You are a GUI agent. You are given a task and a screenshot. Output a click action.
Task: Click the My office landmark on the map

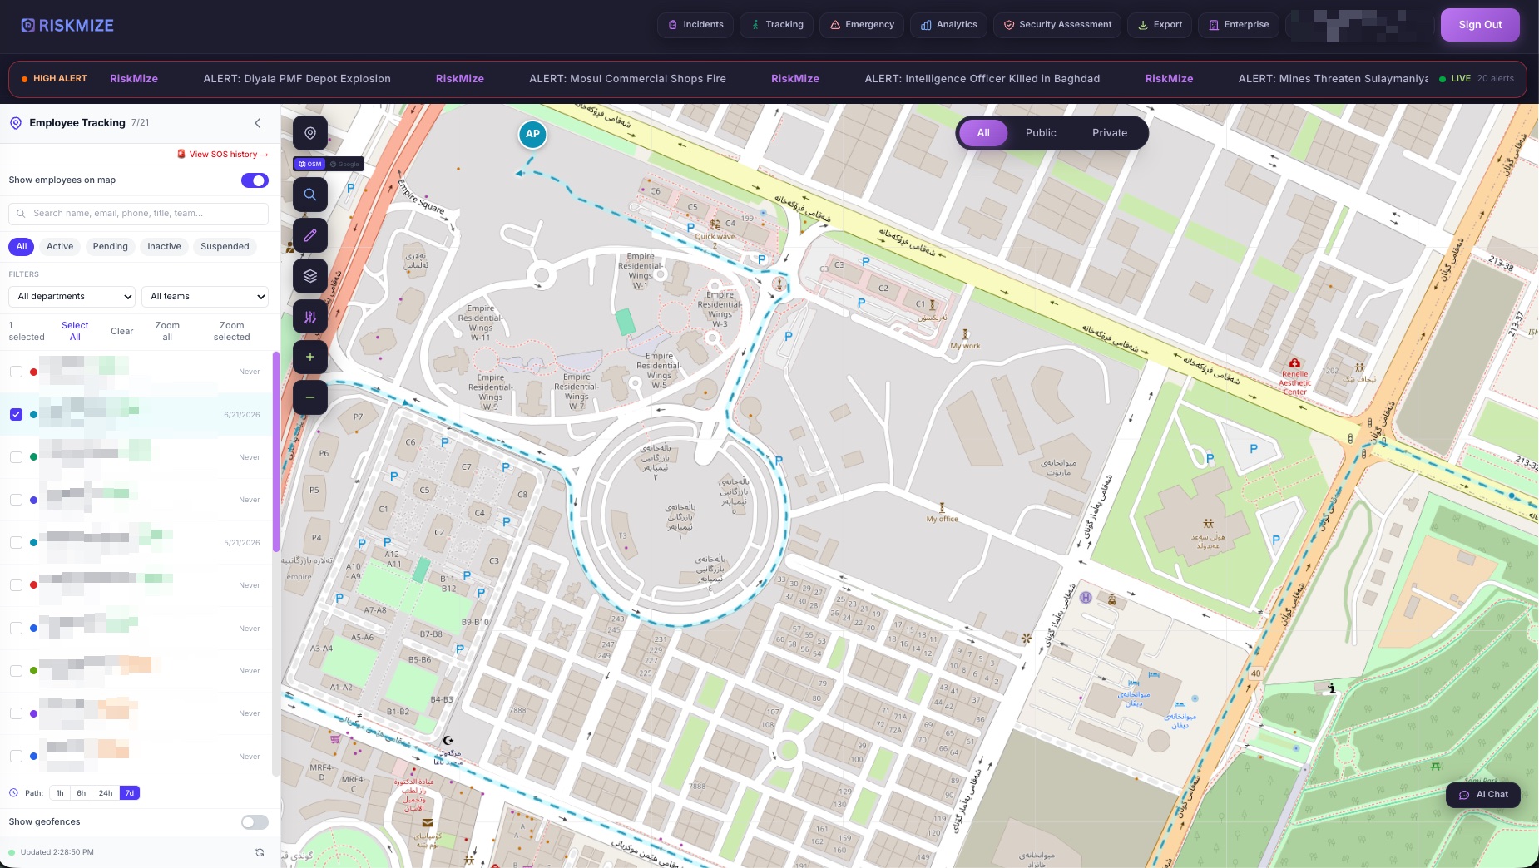pyautogui.click(x=942, y=513)
